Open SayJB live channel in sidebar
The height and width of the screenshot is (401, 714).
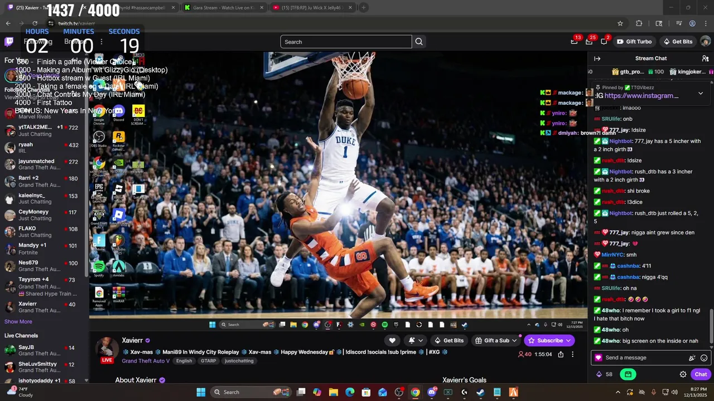point(42,350)
